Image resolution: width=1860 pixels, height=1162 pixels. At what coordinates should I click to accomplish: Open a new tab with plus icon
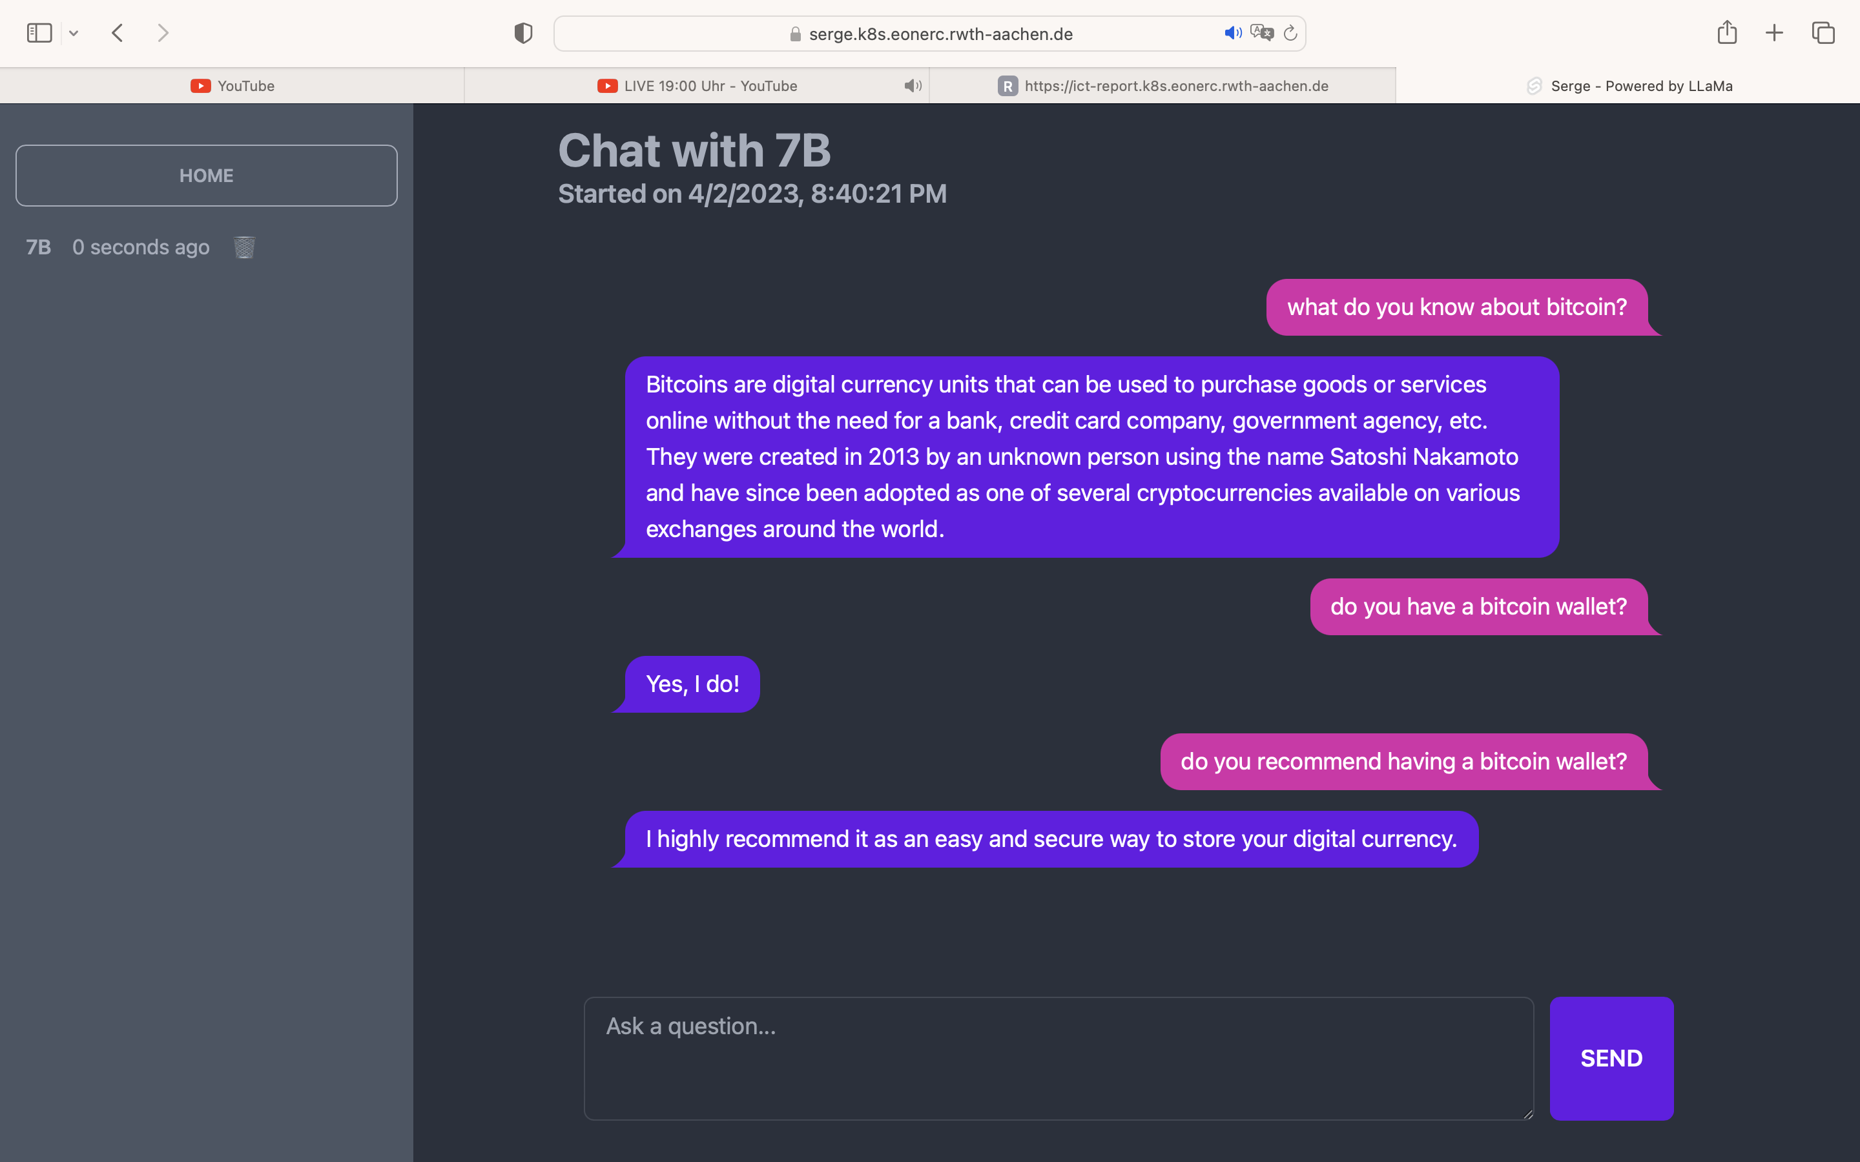[x=1774, y=33]
